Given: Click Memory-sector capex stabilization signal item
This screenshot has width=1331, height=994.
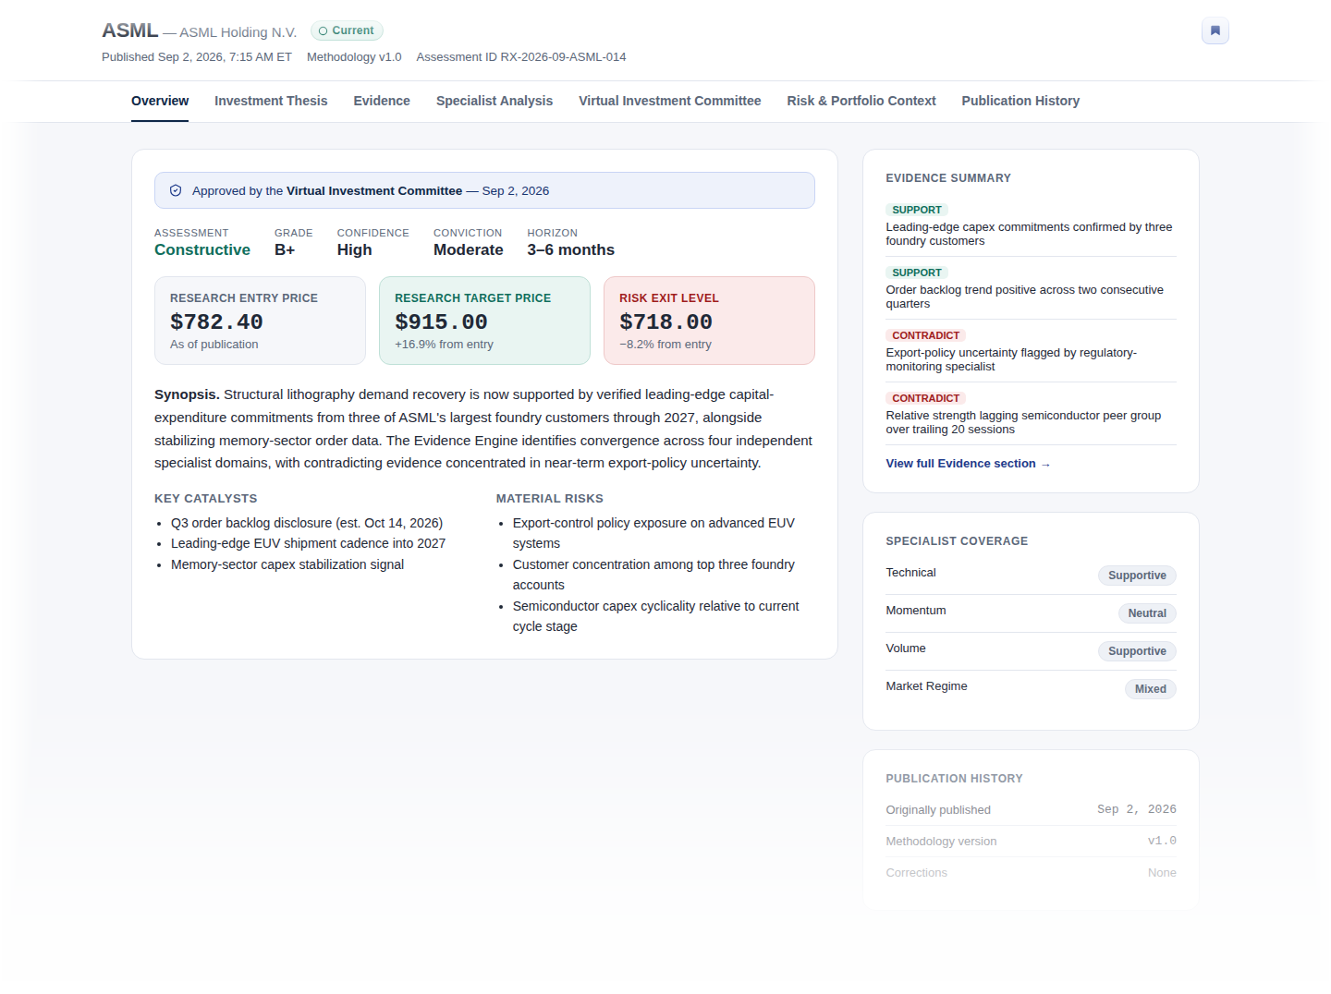Looking at the screenshot, I should coord(287,564).
